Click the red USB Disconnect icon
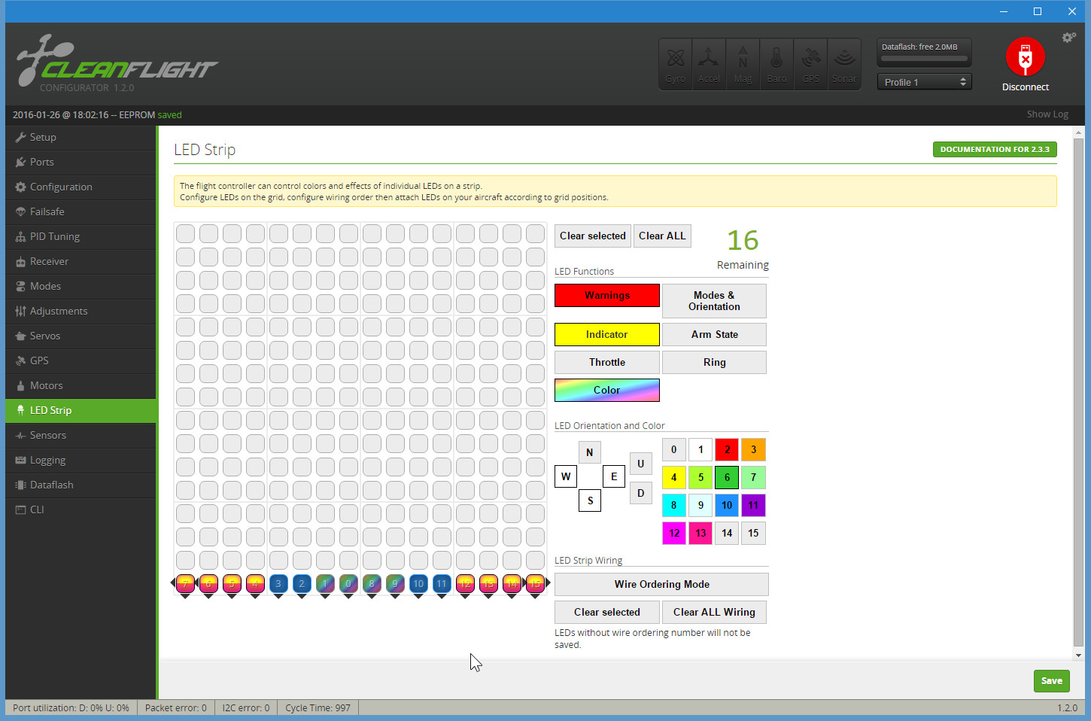This screenshot has height=721, width=1091. pyautogui.click(x=1025, y=57)
